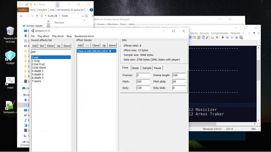Click the BeepFX window title icon
271x152 pixels.
(33, 31)
